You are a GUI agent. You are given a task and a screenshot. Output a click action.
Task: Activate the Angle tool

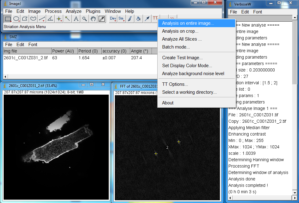(x=50, y=19)
